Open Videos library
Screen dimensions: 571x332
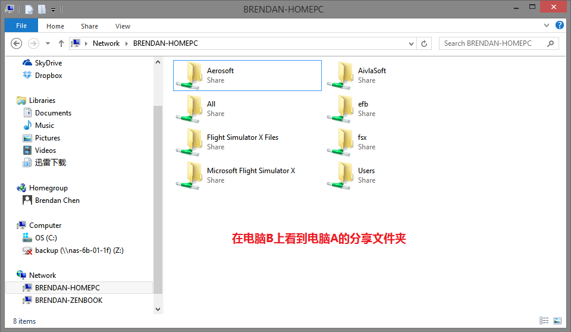pos(39,150)
